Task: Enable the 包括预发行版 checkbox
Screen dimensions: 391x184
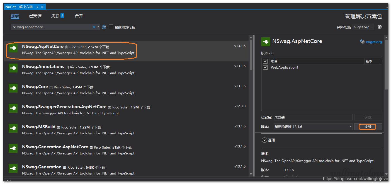Action: point(111,27)
